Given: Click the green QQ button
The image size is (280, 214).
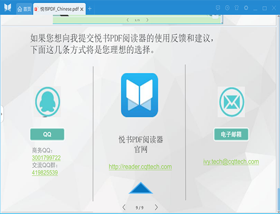Looking at the screenshot, I should (47, 134).
